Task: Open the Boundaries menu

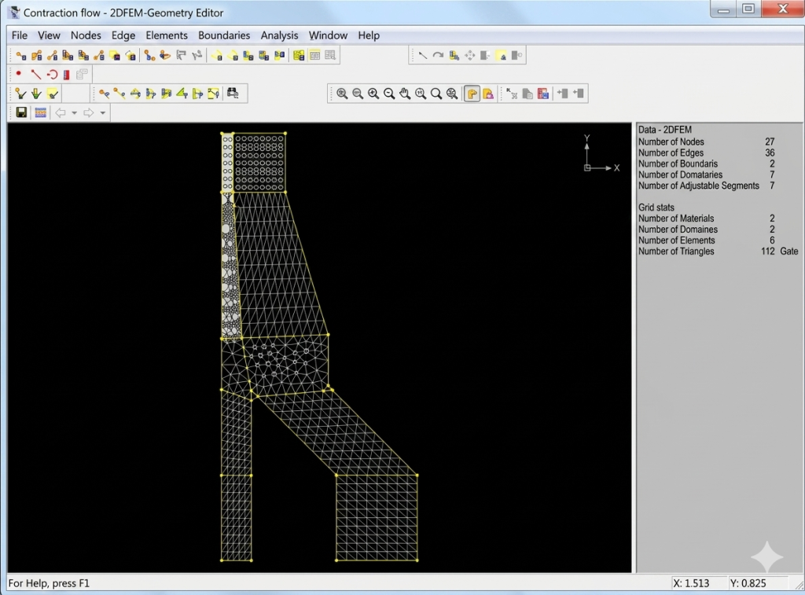Action: click(224, 35)
